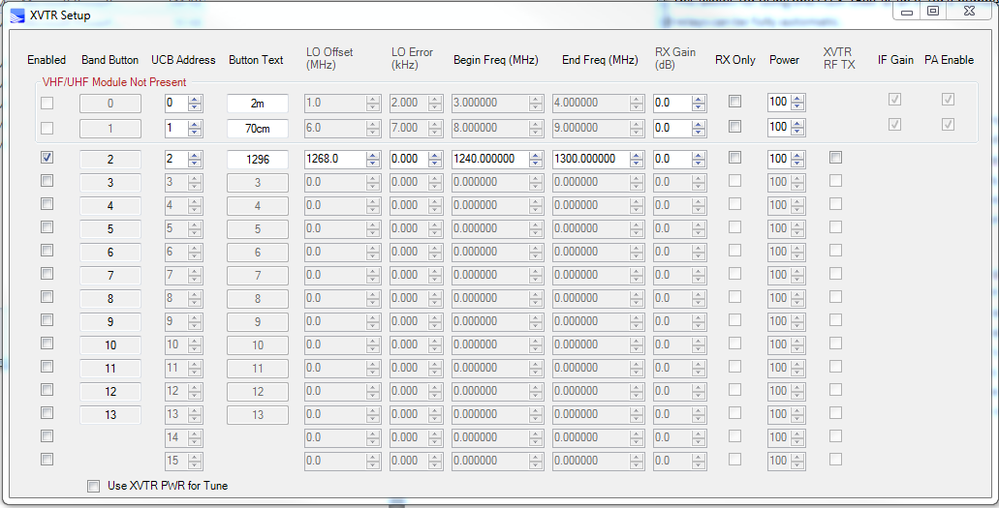999x508 pixels.
Task: Enable the band 7 row checkbox
Action: pyautogui.click(x=47, y=274)
